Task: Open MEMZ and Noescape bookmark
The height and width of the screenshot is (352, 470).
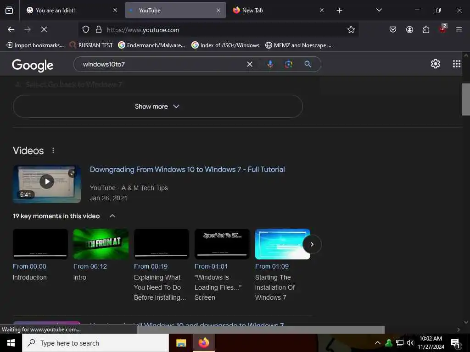Action: click(x=298, y=45)
